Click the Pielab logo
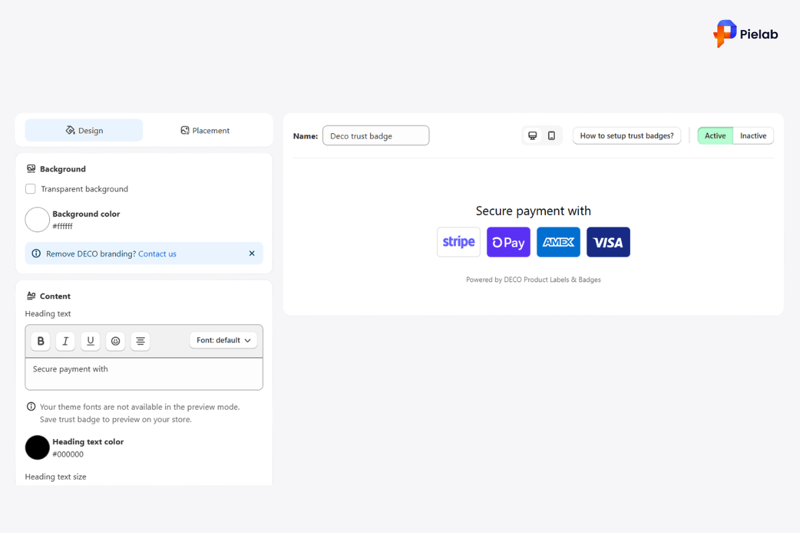This screenshot has height=533, width=800. pos(745,33)
